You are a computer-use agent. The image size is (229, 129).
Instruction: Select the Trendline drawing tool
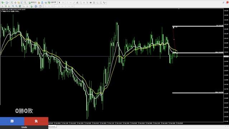coord(74,3)
